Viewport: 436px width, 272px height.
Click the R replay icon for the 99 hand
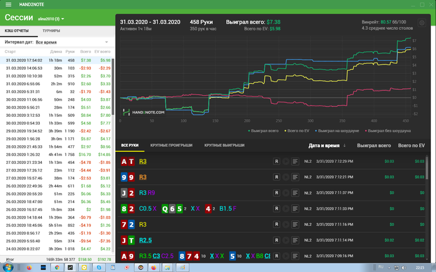tap(277, 177)
